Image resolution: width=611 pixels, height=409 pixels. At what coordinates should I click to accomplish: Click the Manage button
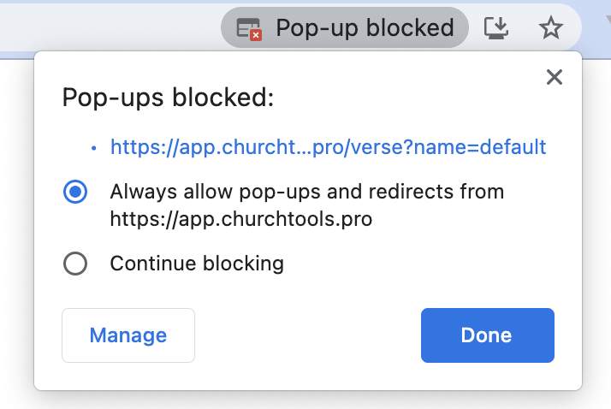point(128,335)
